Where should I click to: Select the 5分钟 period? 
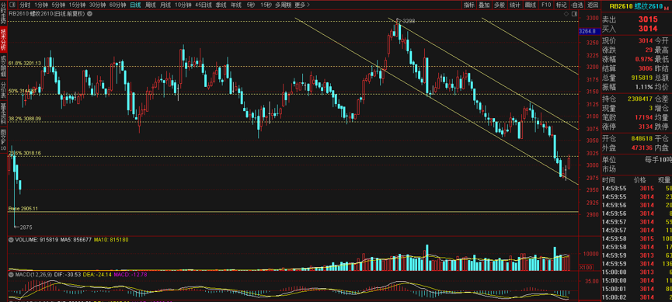(x=59, y=5)
